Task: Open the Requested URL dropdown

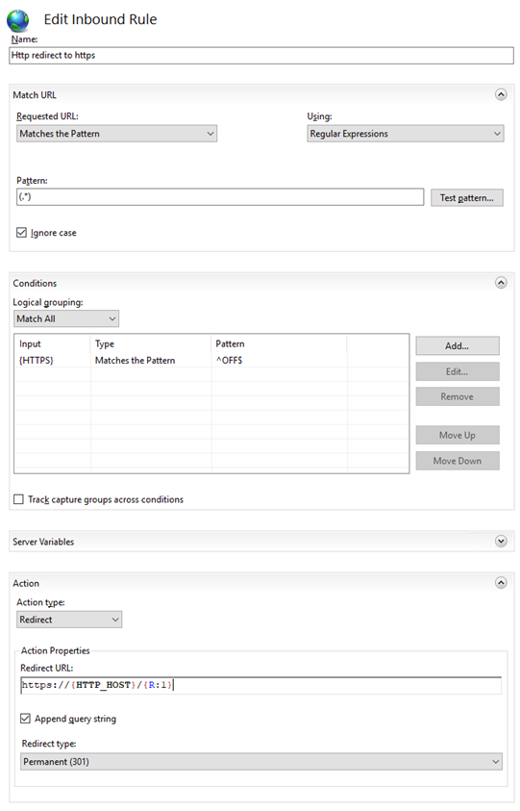Action: coord(117,134)
